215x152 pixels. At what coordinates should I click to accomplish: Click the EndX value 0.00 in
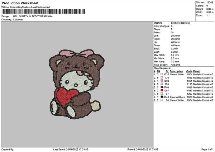(x=175, y=49)
